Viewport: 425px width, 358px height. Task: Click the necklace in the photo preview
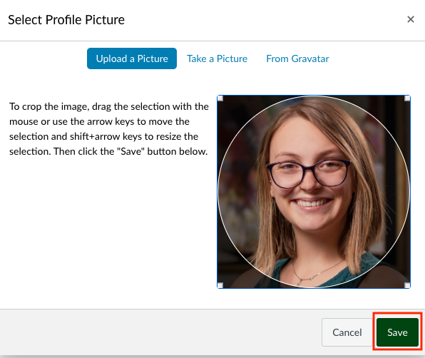coord(316,272)
